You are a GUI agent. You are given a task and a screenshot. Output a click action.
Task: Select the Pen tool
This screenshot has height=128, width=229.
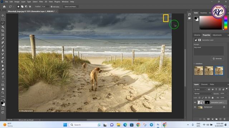coord(3,73)
